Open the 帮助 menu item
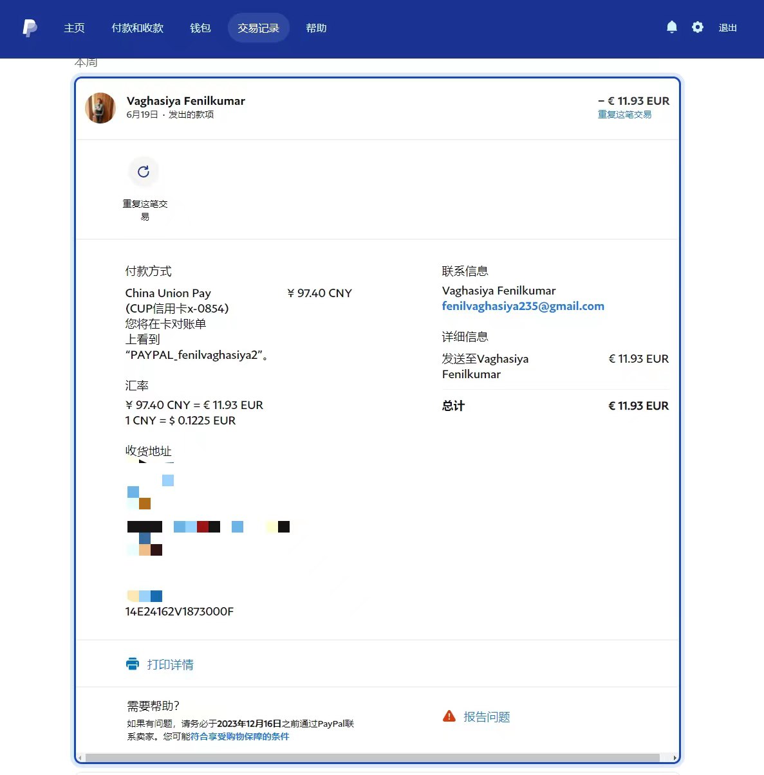764x775 pixels. pyautogui.click(x=316, y=28)
